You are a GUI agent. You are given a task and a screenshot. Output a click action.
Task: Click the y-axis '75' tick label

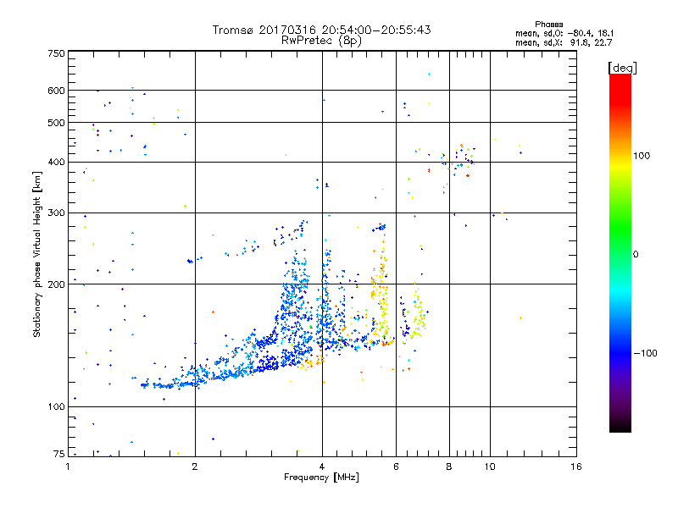[x=59, y=454]
